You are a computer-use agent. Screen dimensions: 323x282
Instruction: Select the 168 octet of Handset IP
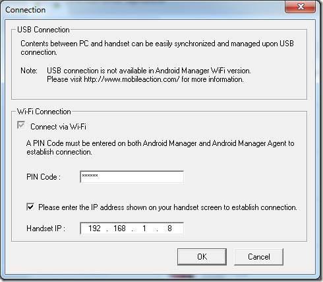(119, 229)
